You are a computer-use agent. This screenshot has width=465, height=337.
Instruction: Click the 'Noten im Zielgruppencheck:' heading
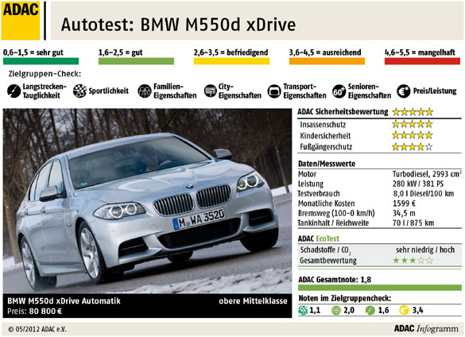(345, 298)
